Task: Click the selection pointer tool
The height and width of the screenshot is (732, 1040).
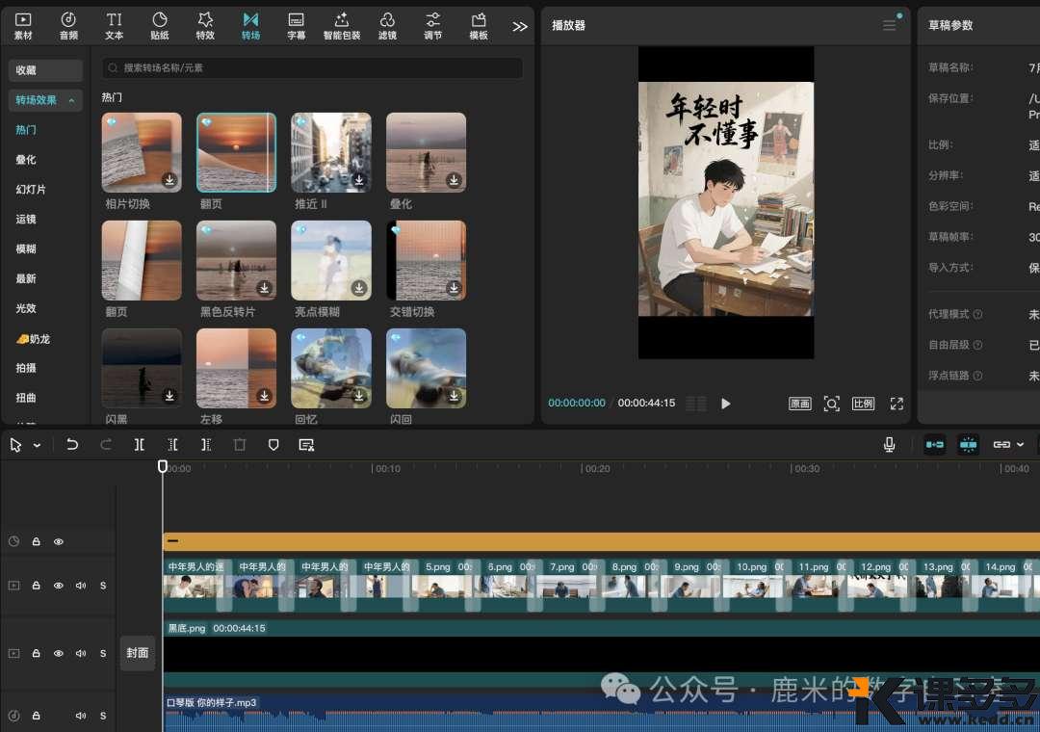Action: tap(16, 445)
